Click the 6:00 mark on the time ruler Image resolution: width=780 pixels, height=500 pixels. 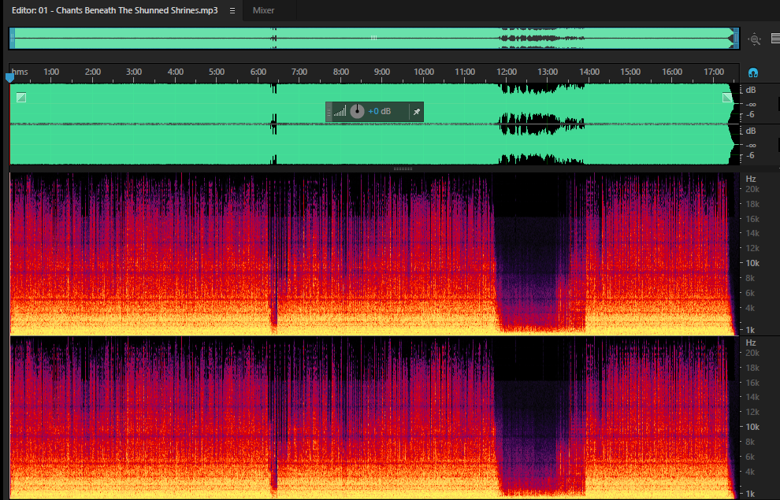click(258, 72)
